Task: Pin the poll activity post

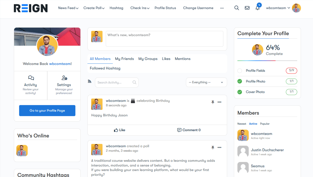Action: tap(213, 147)
